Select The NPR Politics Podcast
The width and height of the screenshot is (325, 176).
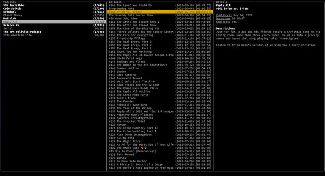pos(54,32)
